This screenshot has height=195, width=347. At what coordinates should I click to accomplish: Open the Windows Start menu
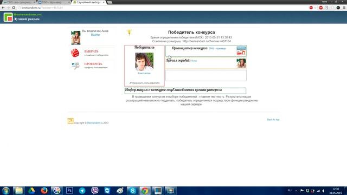6,191
